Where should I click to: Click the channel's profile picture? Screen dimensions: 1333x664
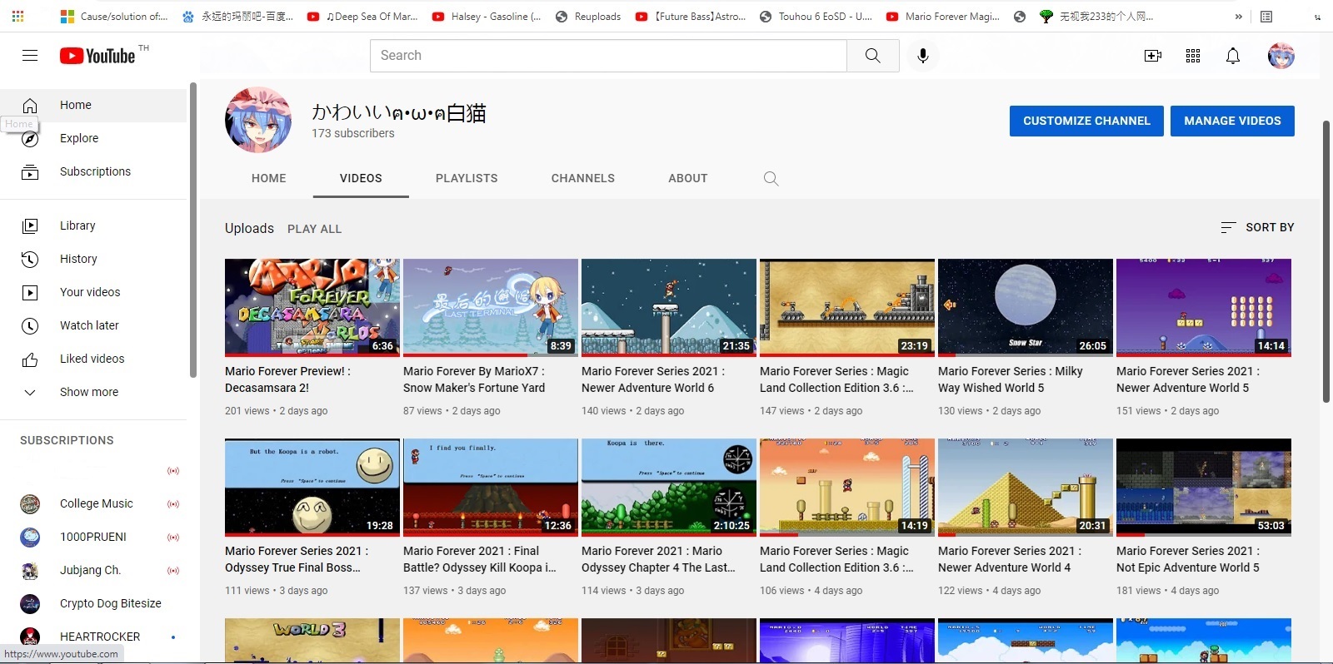[258, 121]
